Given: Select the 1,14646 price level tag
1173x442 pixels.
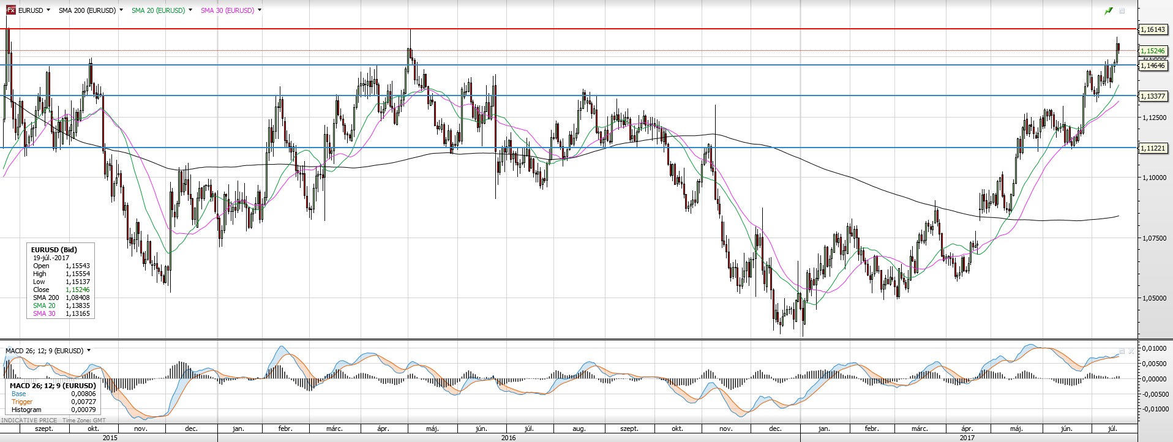Looking at the screenshot, I should pyautogui.click(x=1153, y=66).
